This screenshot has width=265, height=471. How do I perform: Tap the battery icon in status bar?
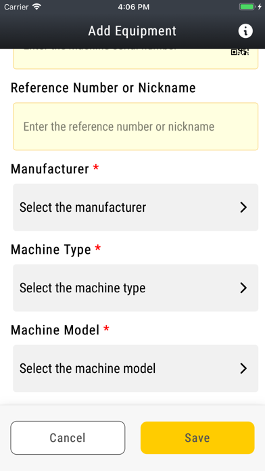point(247,7)
